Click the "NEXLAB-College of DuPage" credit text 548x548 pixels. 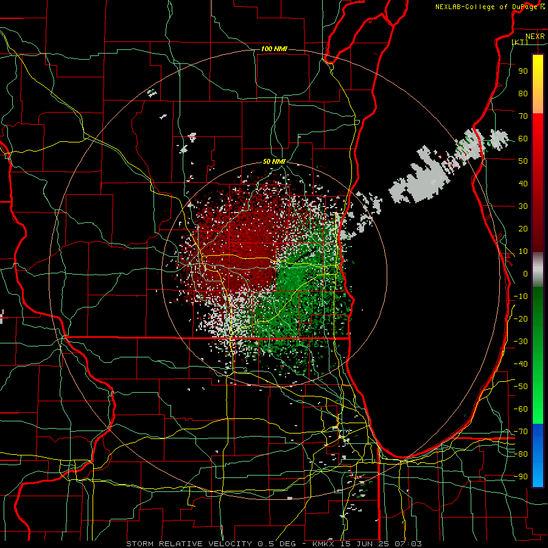coord(487,7)
